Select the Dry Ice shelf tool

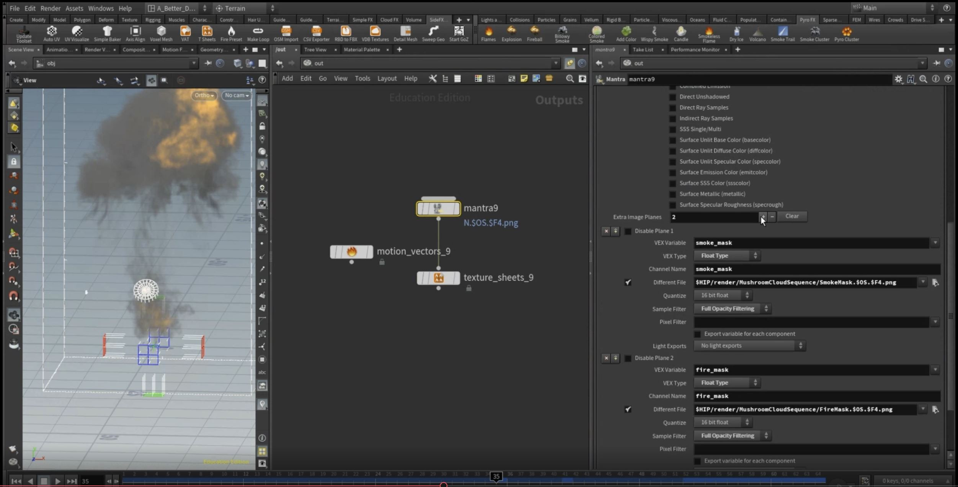(736, 34)
